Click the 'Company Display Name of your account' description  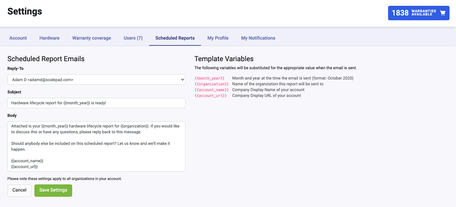click(x=268, y=90)
